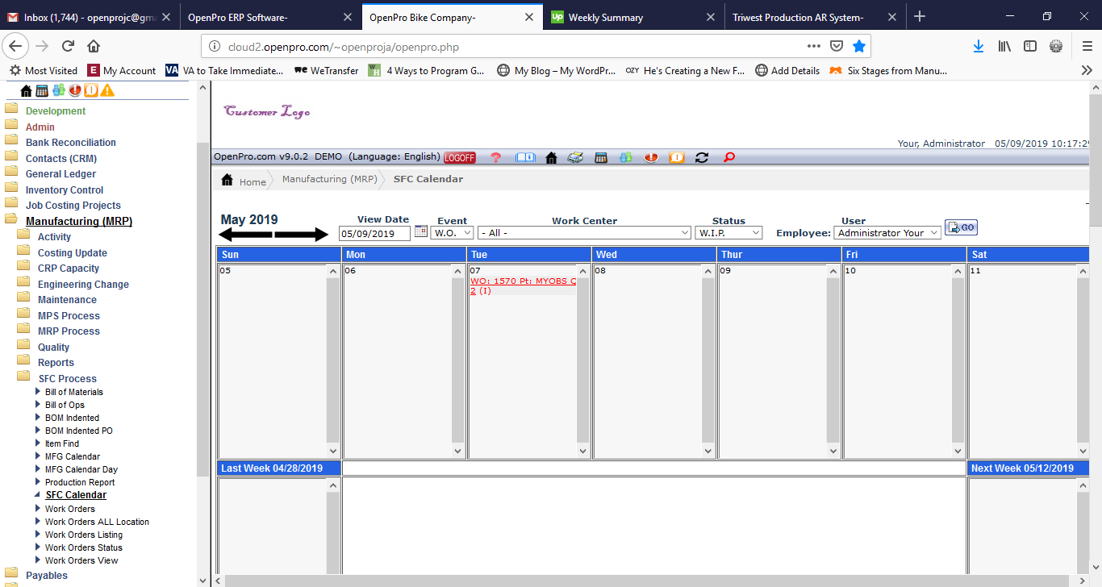Open help via red question mark icon
The width and height of the screenshot is (1102, 587).
(496, 158)
